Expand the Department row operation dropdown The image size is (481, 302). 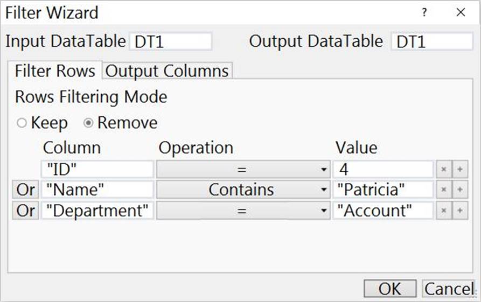pos(243,210)
